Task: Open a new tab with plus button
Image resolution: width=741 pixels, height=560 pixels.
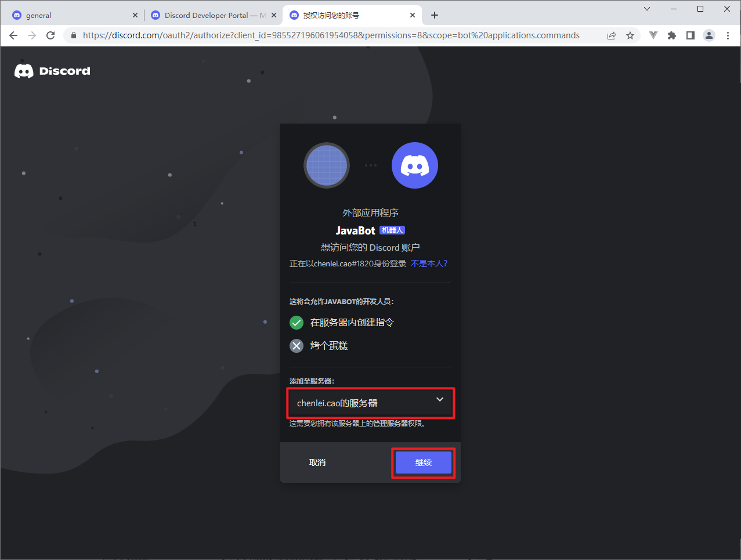Action: [435, 15]
